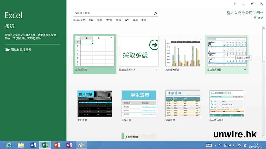Open Word from the taskbar

33,145
